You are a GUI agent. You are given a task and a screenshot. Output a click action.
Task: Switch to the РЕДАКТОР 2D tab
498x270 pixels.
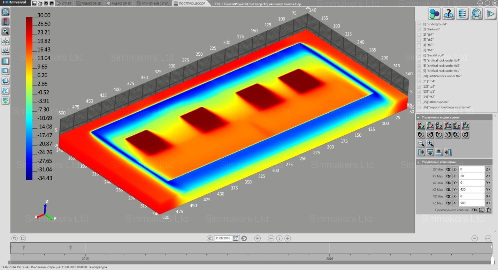pyautogui.click(x=89, y=3)
